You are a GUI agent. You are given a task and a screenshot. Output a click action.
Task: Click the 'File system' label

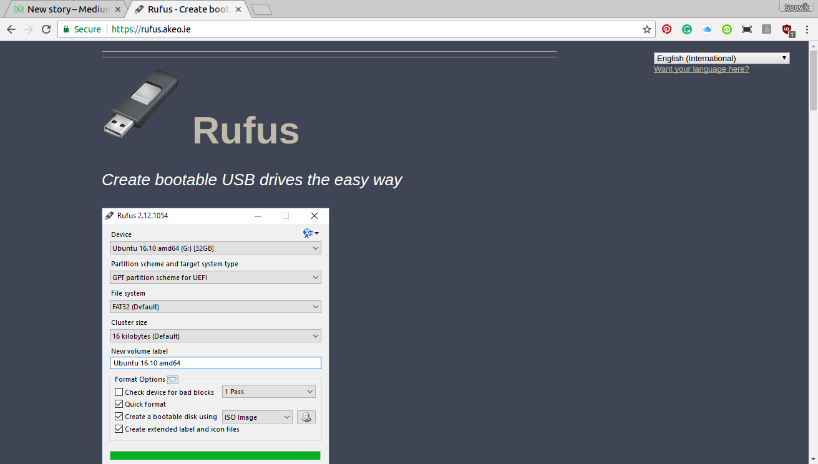click(128, 293)
